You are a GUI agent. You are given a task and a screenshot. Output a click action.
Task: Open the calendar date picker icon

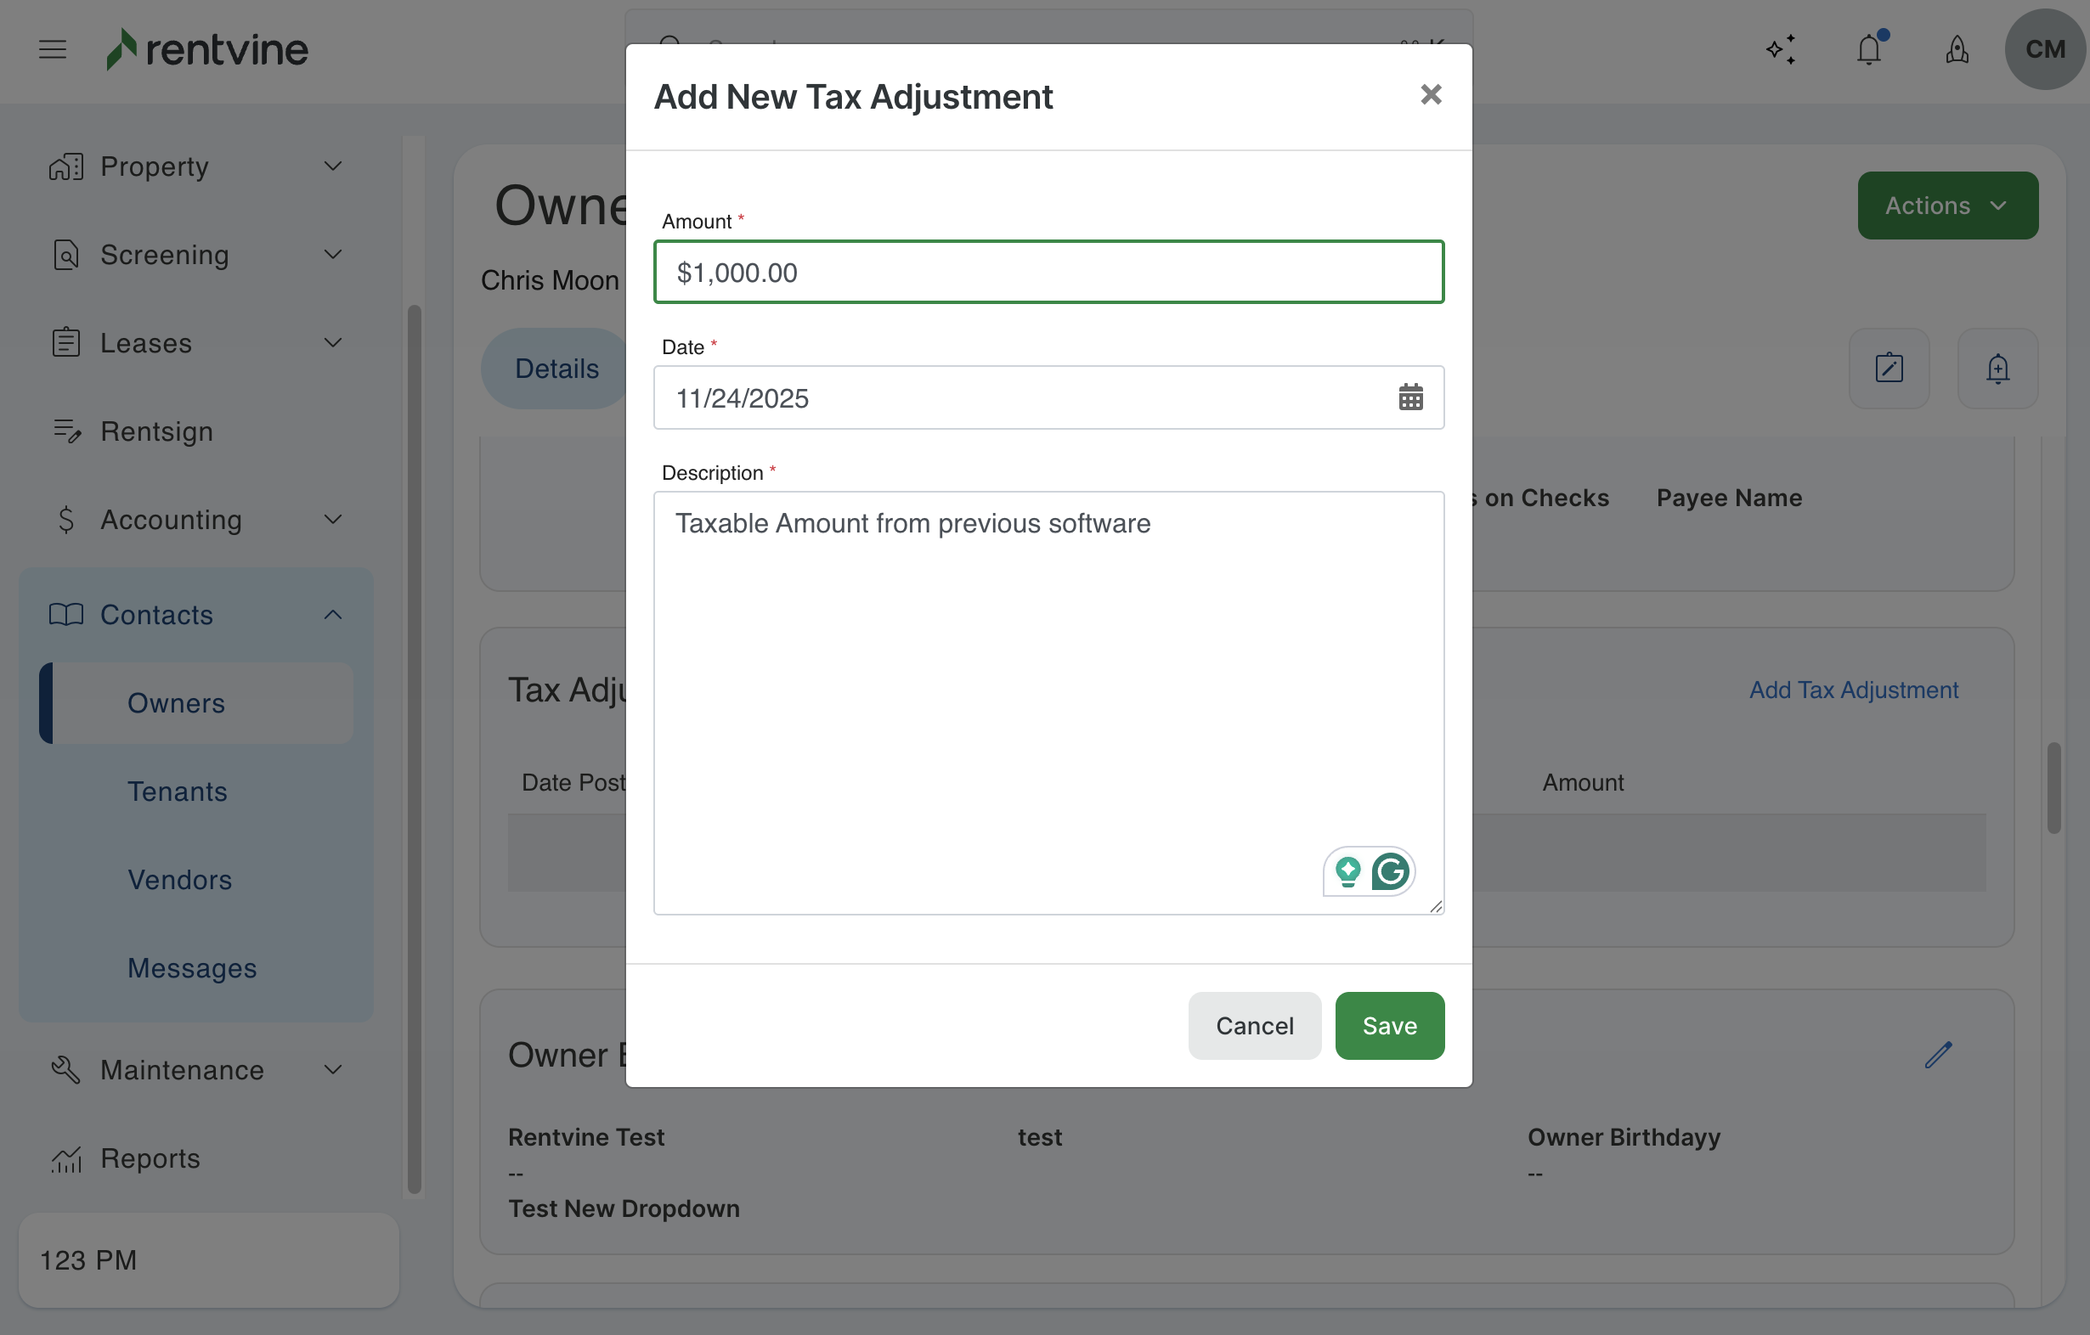(x=1409, y=397)
